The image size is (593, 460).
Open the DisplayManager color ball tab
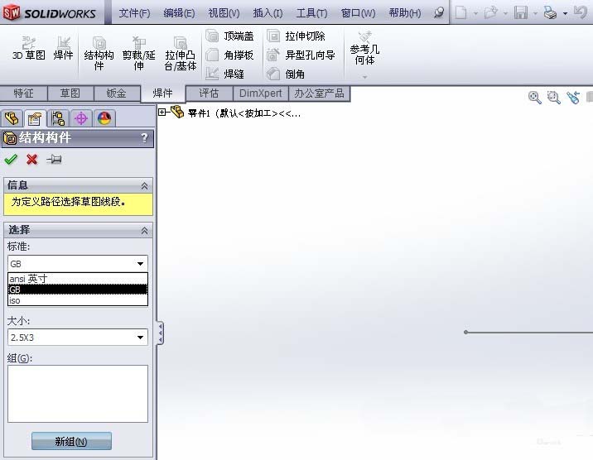[x=104, y=118]
